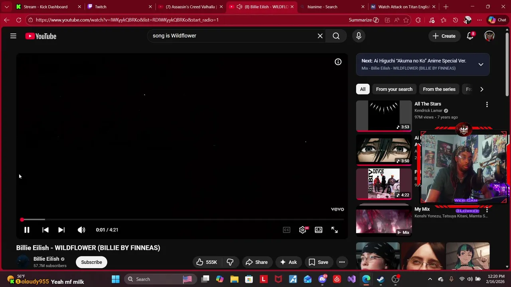Open browser settings and more menu
This screenshot has height=287, width=511.
479,20
